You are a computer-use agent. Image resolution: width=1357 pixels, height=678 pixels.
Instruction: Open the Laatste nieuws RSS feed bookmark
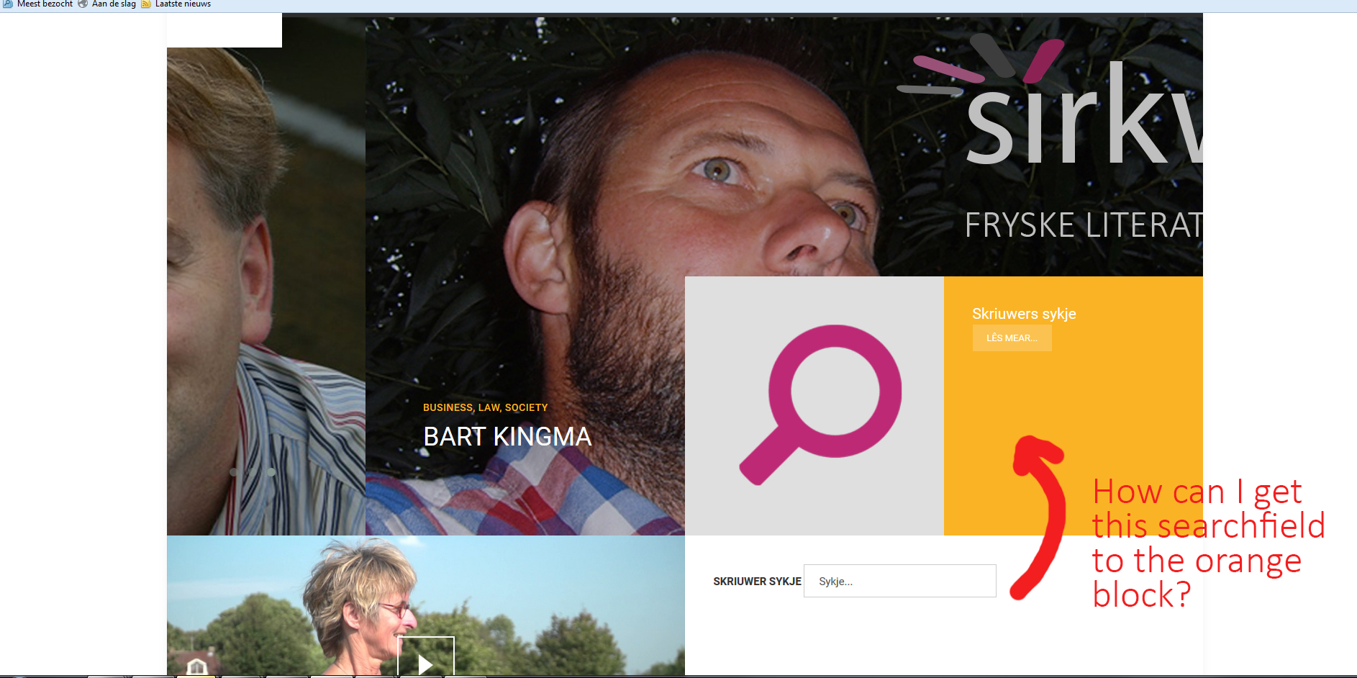point(176,4)
